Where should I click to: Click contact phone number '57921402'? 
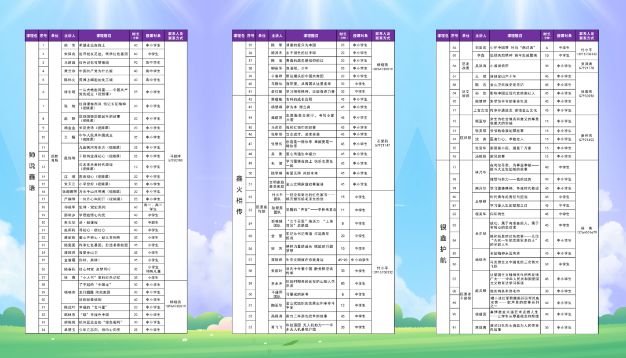[587, 140]
